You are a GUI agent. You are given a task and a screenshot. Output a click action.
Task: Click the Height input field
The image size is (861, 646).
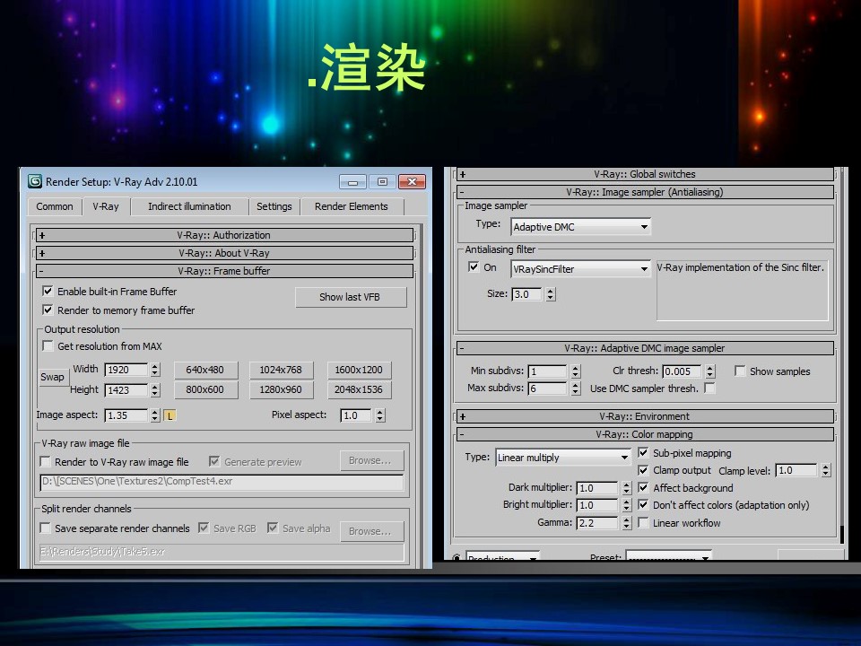point(126,390)
